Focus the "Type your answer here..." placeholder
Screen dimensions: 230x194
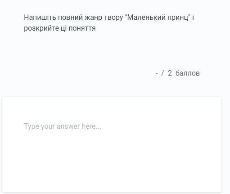point(63,126)
